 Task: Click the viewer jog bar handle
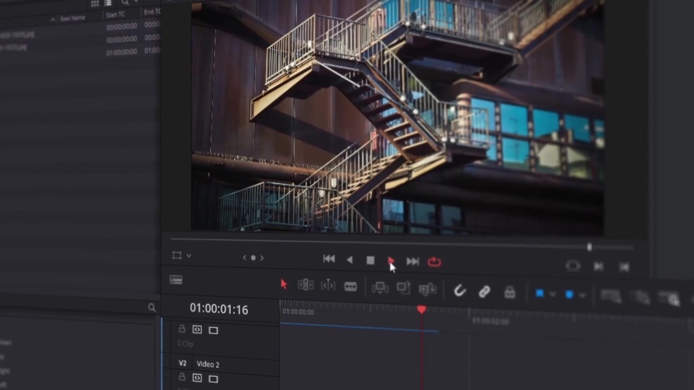coord(590,247)
